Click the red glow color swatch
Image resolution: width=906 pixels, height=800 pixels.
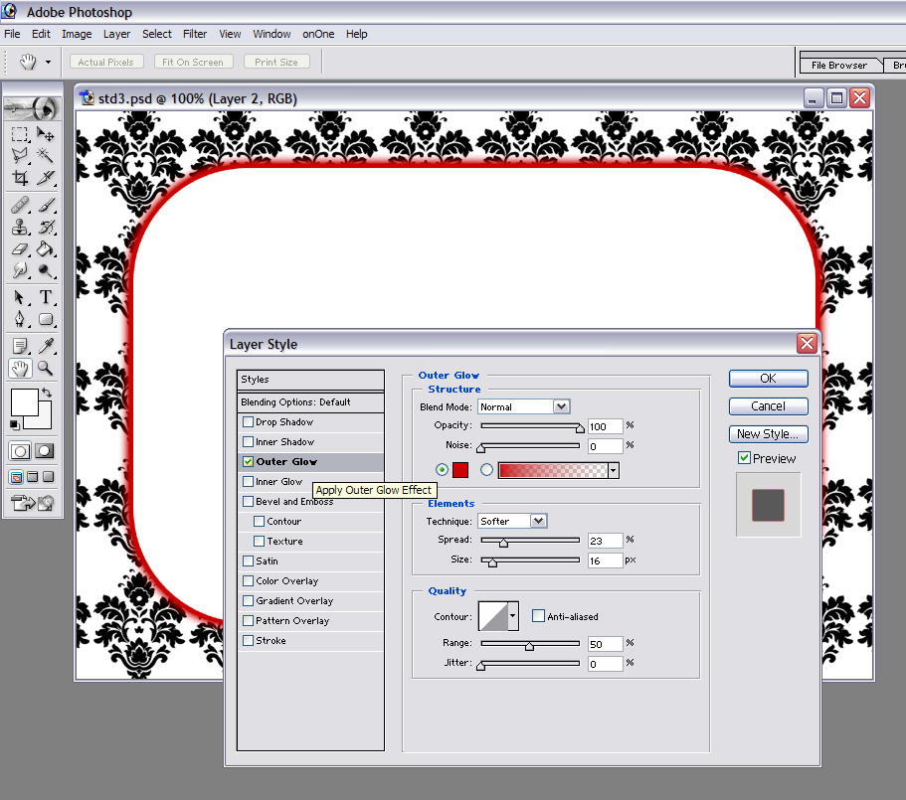coord(460,470)
